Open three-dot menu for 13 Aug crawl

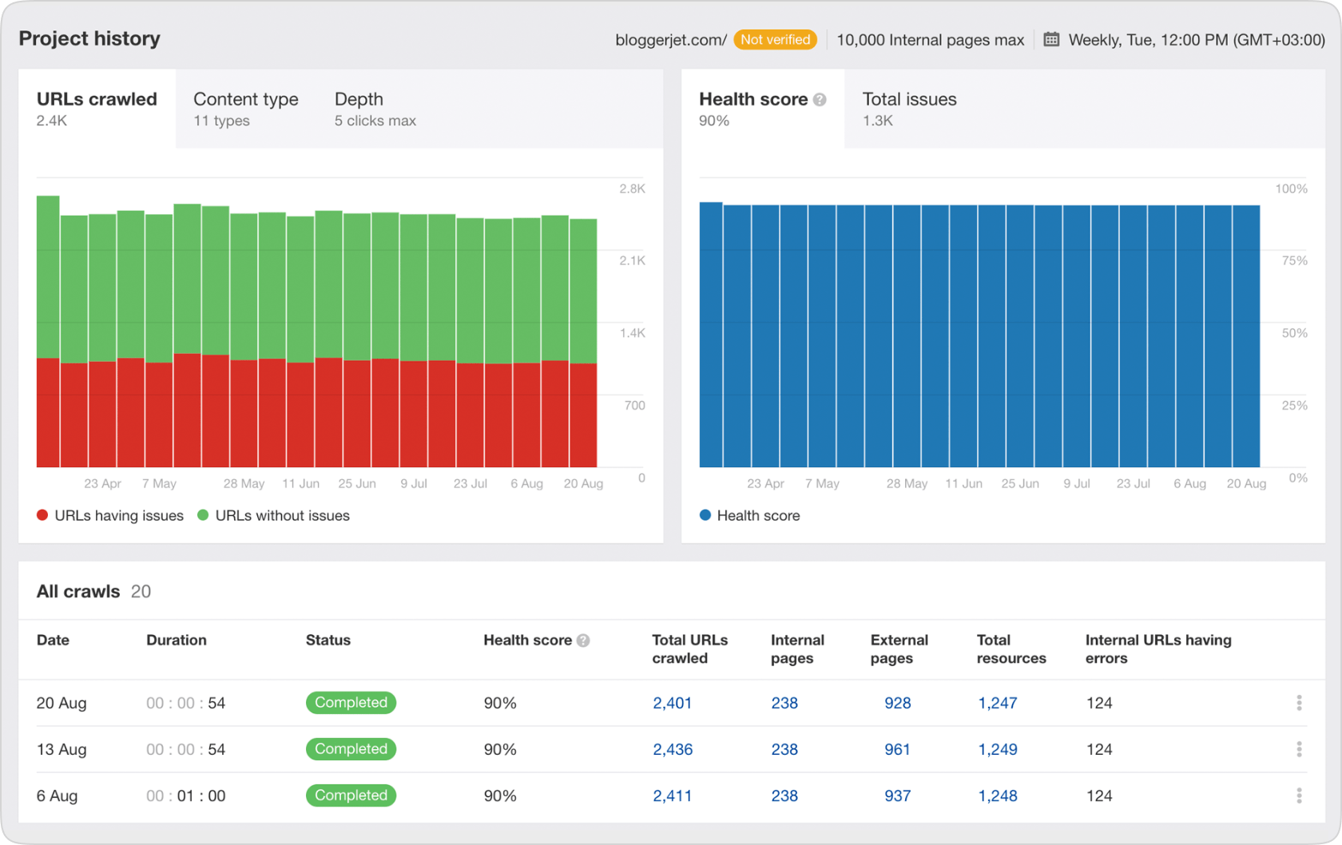pyautogui.click(x=1299, y=749)
